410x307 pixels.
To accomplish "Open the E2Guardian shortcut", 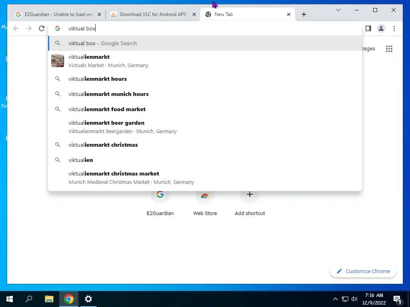I will [160, 203].
